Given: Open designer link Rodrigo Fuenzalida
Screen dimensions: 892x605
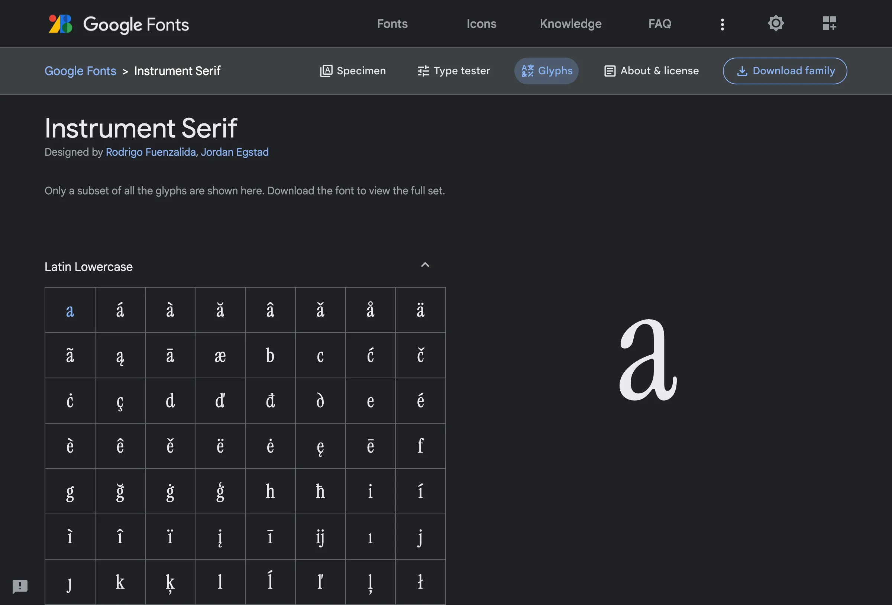Looking at the screenshot, I should pyautogui.click(x=150, y=152).
